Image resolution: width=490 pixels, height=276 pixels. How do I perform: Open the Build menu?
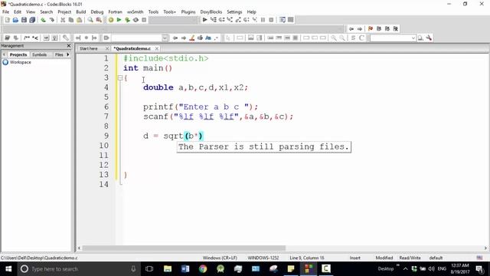(x=81, y=12)
